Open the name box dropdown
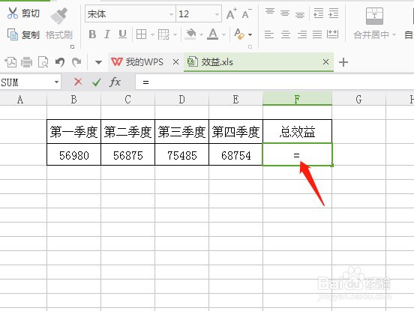The width and height of the screenshot is (414, 311). click(56, 82)
